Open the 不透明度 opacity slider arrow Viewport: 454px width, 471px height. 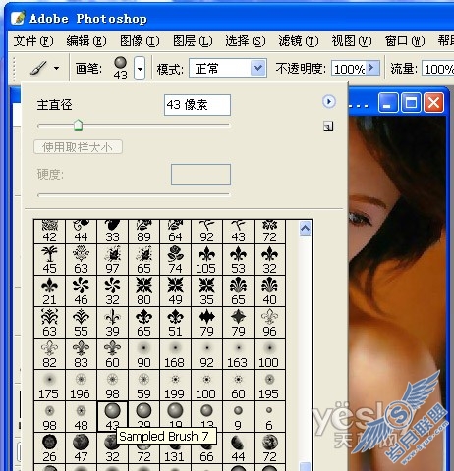tap(372, 68)
